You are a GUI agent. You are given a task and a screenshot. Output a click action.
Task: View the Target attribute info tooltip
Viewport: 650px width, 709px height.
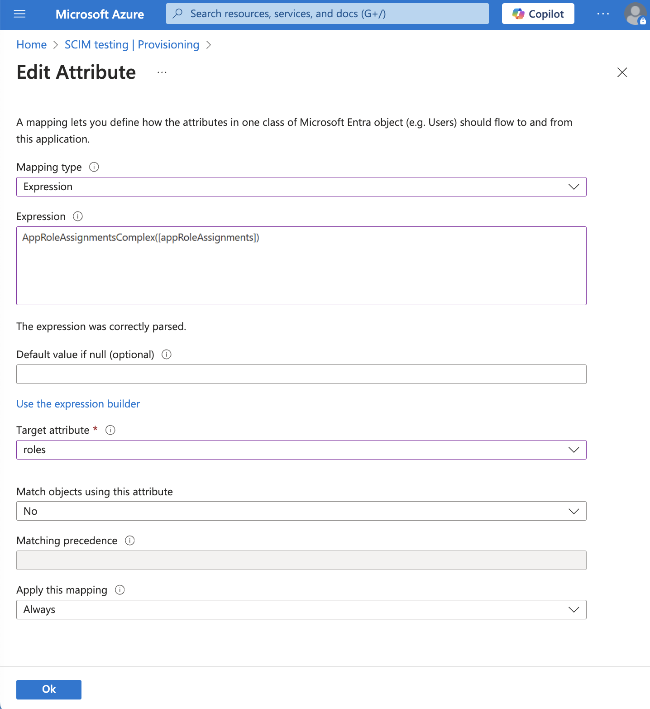point(110,430)
